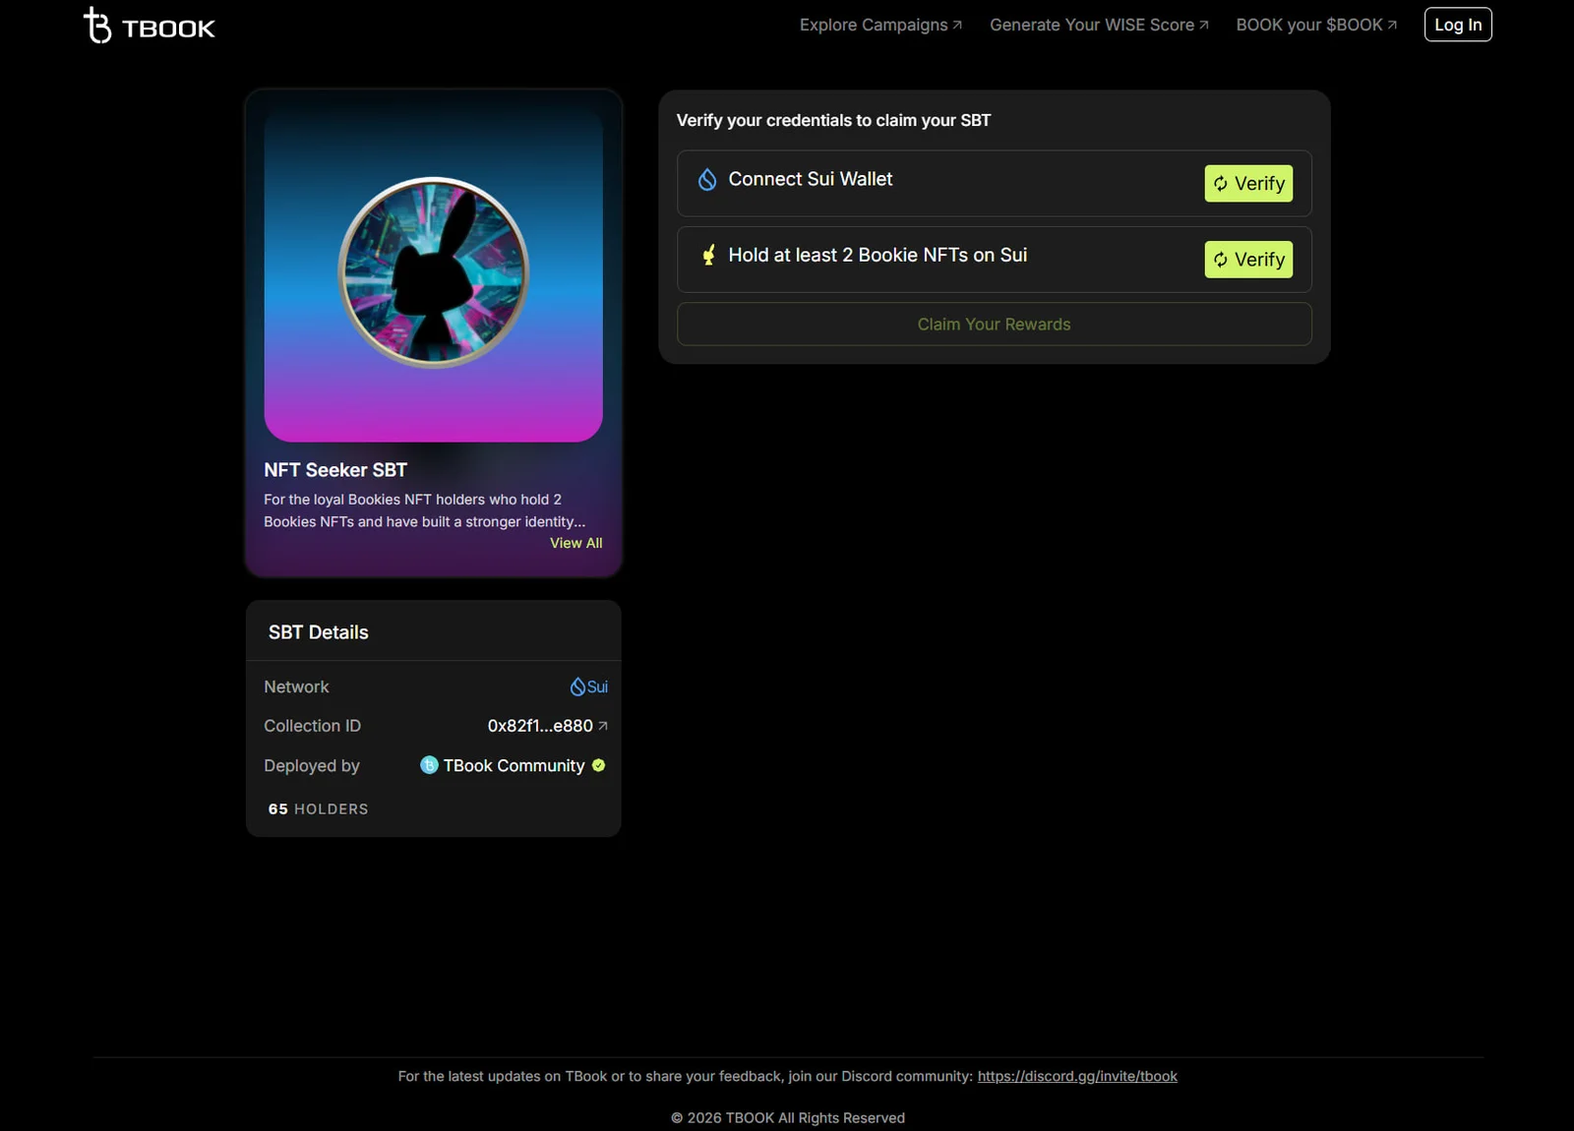The image size is (1574, 1131).
Task: Click the verified checkmark badge beside TBook Community
Action: point(598,765)
